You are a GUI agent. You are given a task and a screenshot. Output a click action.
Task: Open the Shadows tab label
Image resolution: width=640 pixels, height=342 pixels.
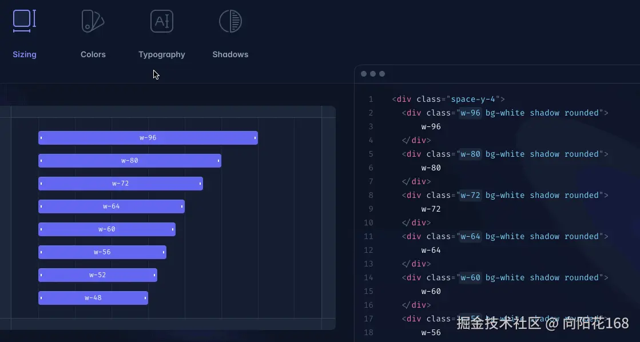click(x=230, y=54)
